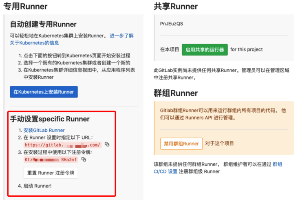300x204 pixels.
Task: Click 对于这个项目 label
Action: click(219, 144)
